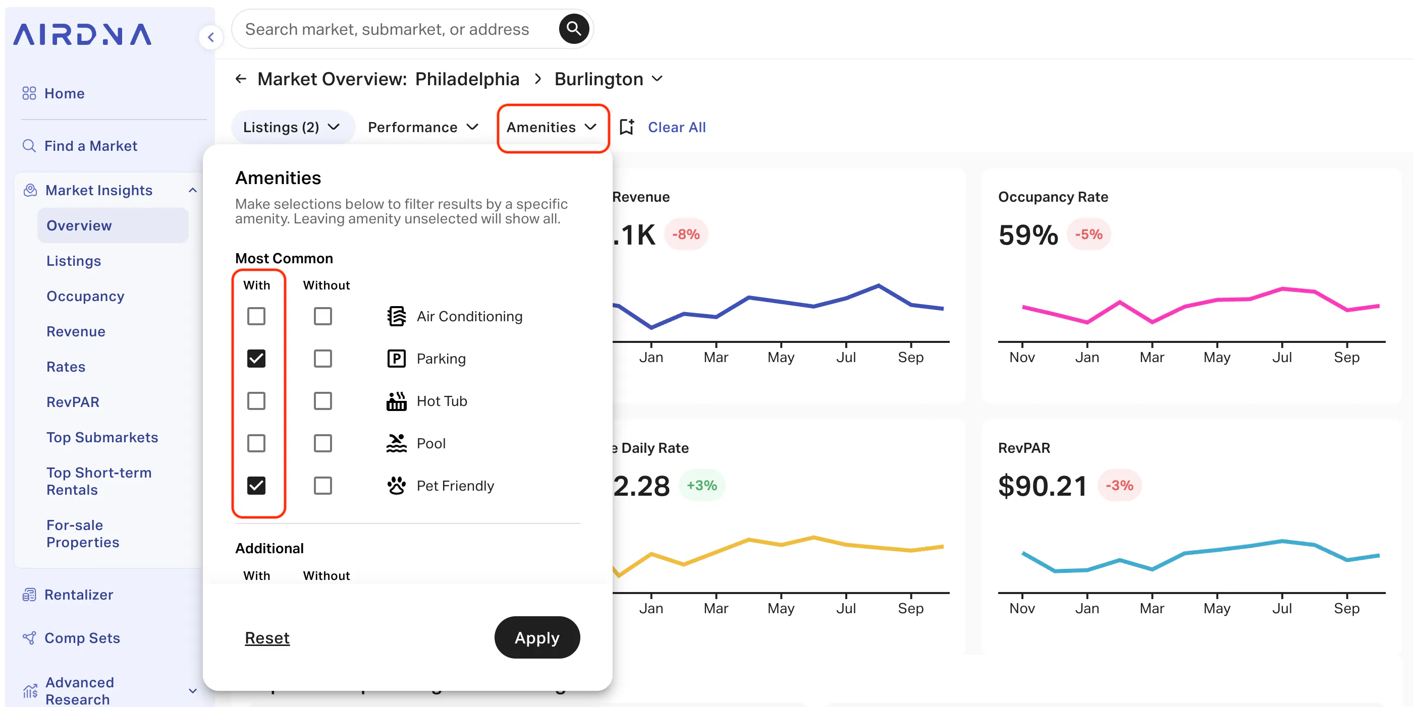Click the Find a Market search icon
Screen dimensions: 1413x707
(x=29, y=146)
